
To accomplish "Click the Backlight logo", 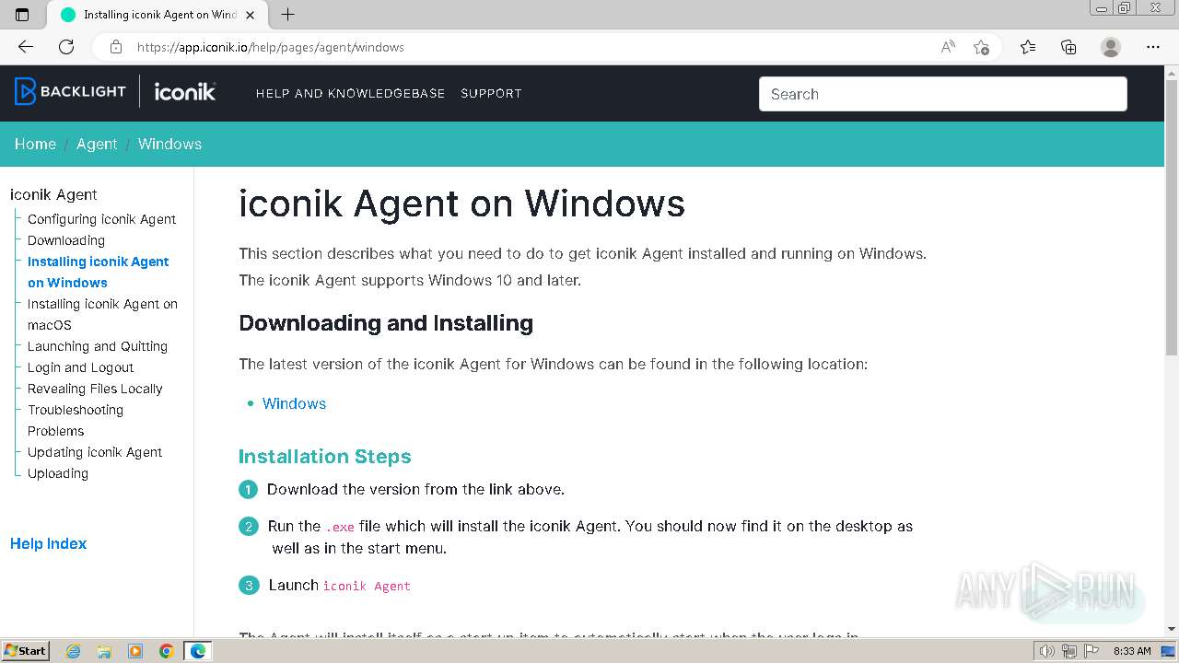I will (x=70, y=91).
